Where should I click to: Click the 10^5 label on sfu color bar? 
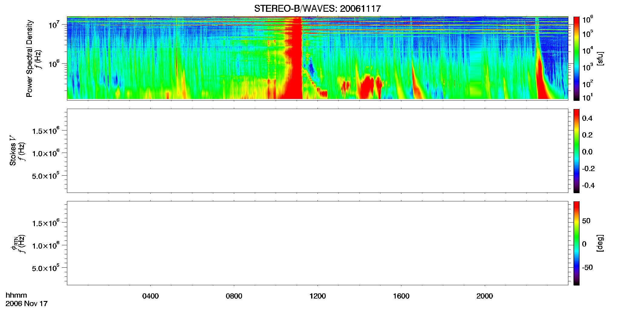[588, 34]
